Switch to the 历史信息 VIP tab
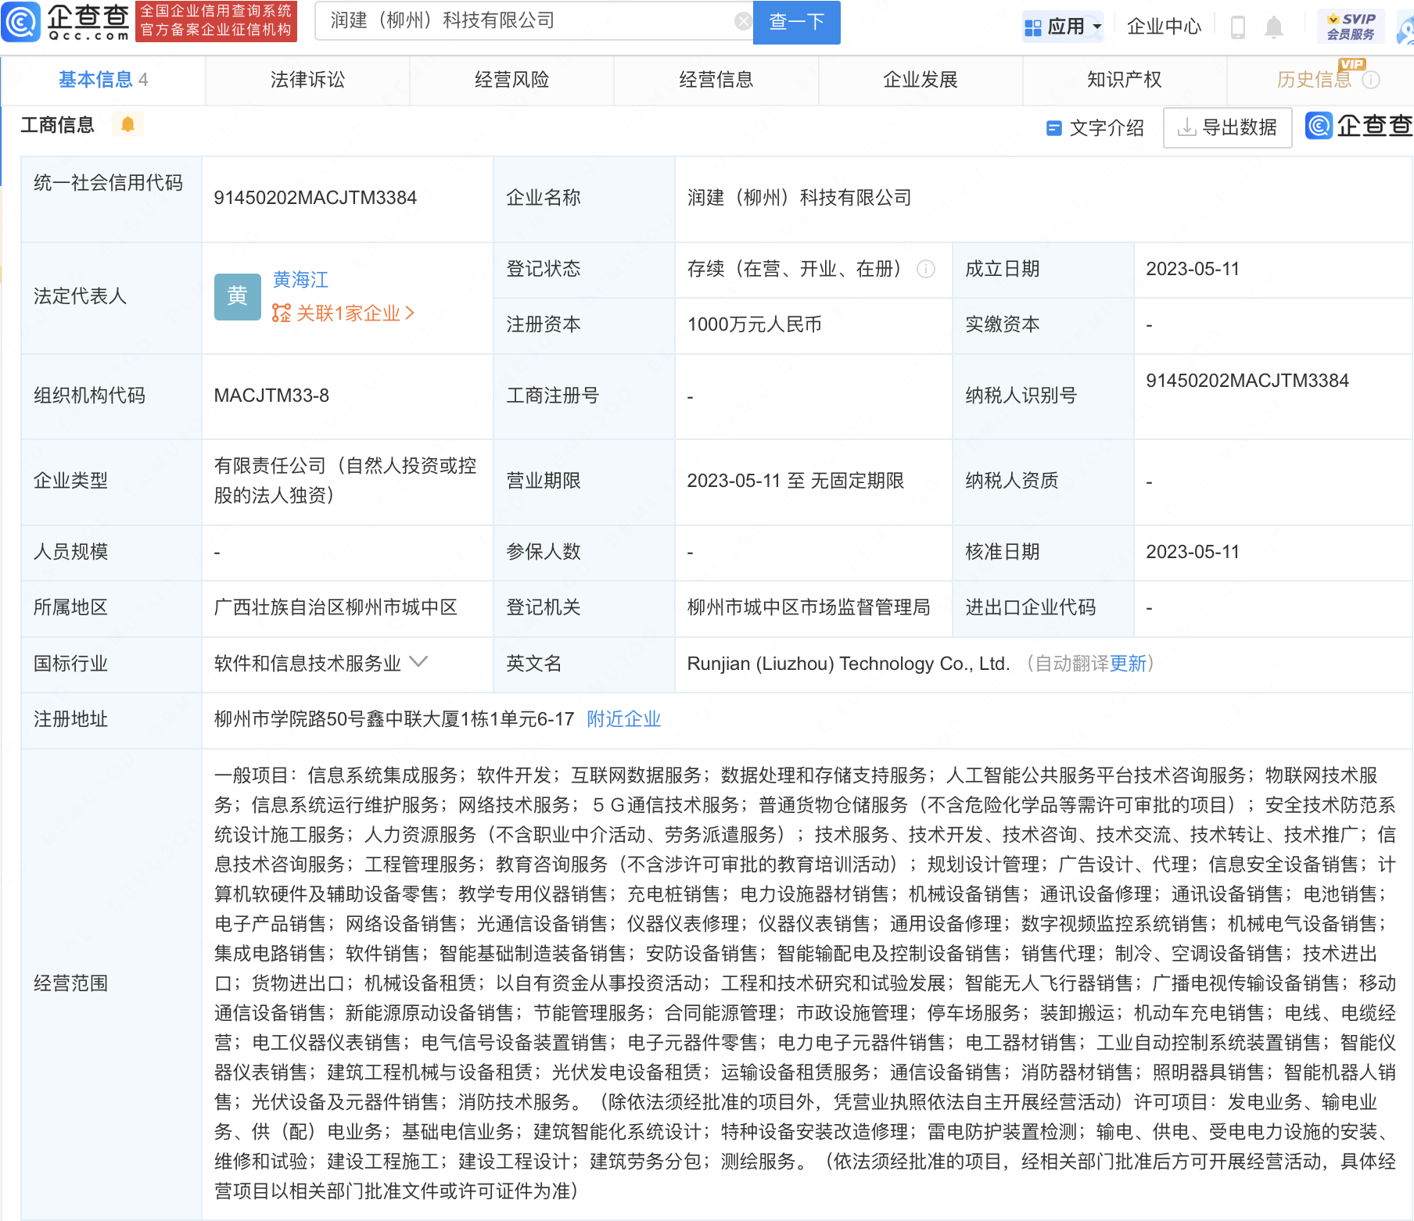Screen dimensions: 1414x1221 pos(1314,80)
